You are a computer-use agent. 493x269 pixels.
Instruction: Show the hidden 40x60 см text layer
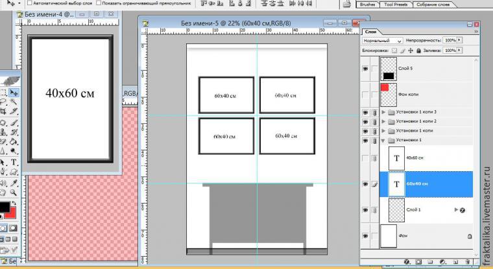click(365, 158)
